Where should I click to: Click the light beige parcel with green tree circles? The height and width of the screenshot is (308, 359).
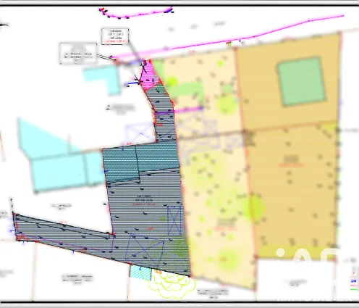point(212,169)
